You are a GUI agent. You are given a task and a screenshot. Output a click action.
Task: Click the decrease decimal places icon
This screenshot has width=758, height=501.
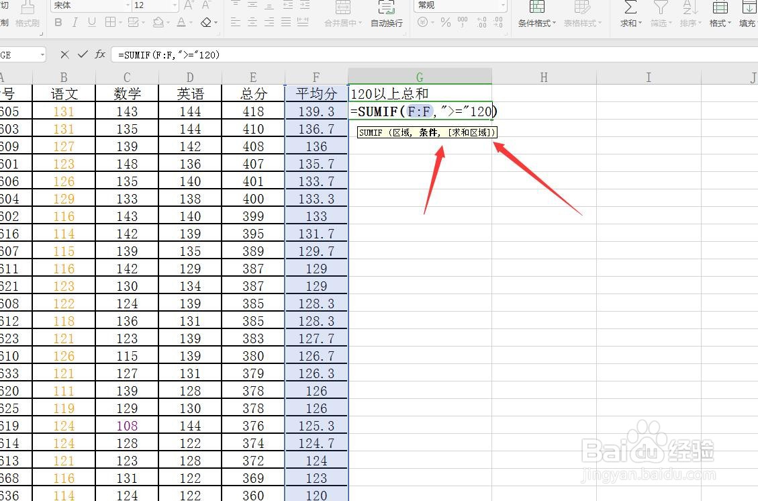point(498,22)
